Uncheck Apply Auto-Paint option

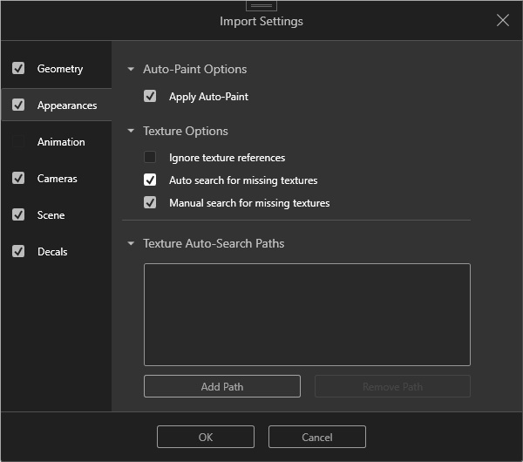pyautogui.click(x=150, y=97)
